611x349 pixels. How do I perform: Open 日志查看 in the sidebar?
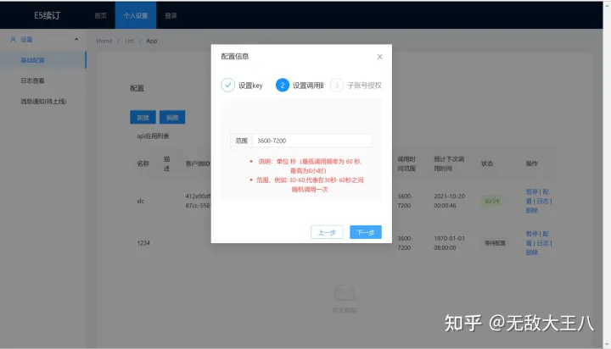coord(32,80)
